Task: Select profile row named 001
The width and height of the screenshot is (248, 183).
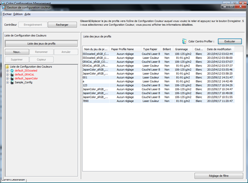Action: (x=158, y=78)
